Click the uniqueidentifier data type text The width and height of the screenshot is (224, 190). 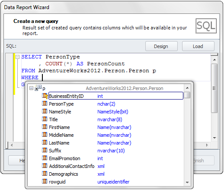[x=113, y=182]
